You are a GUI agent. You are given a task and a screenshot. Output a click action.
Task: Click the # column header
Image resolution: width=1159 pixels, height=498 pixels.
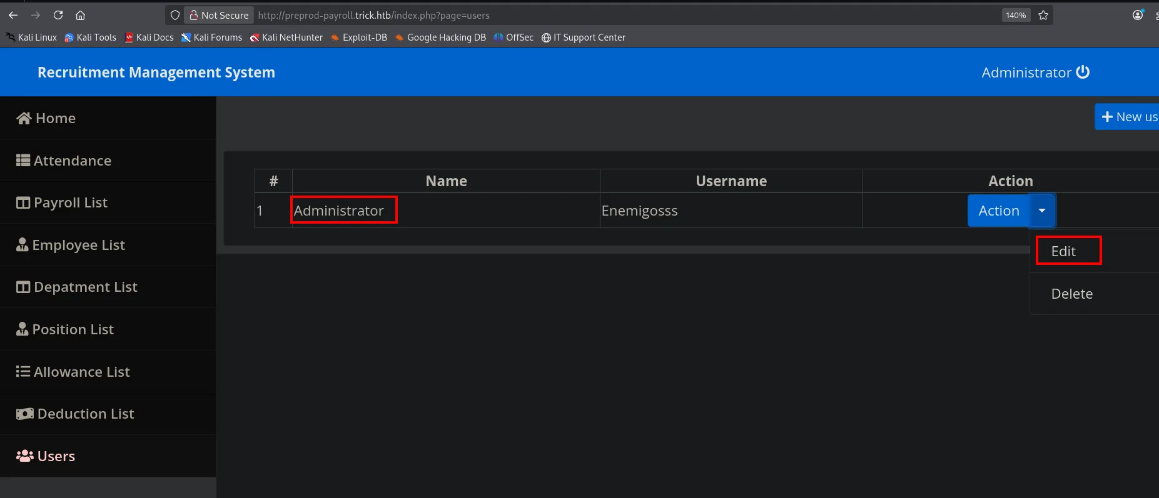tap(273, 181)
